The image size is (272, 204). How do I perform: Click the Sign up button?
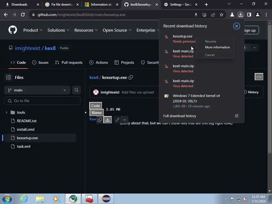(250, 30)
